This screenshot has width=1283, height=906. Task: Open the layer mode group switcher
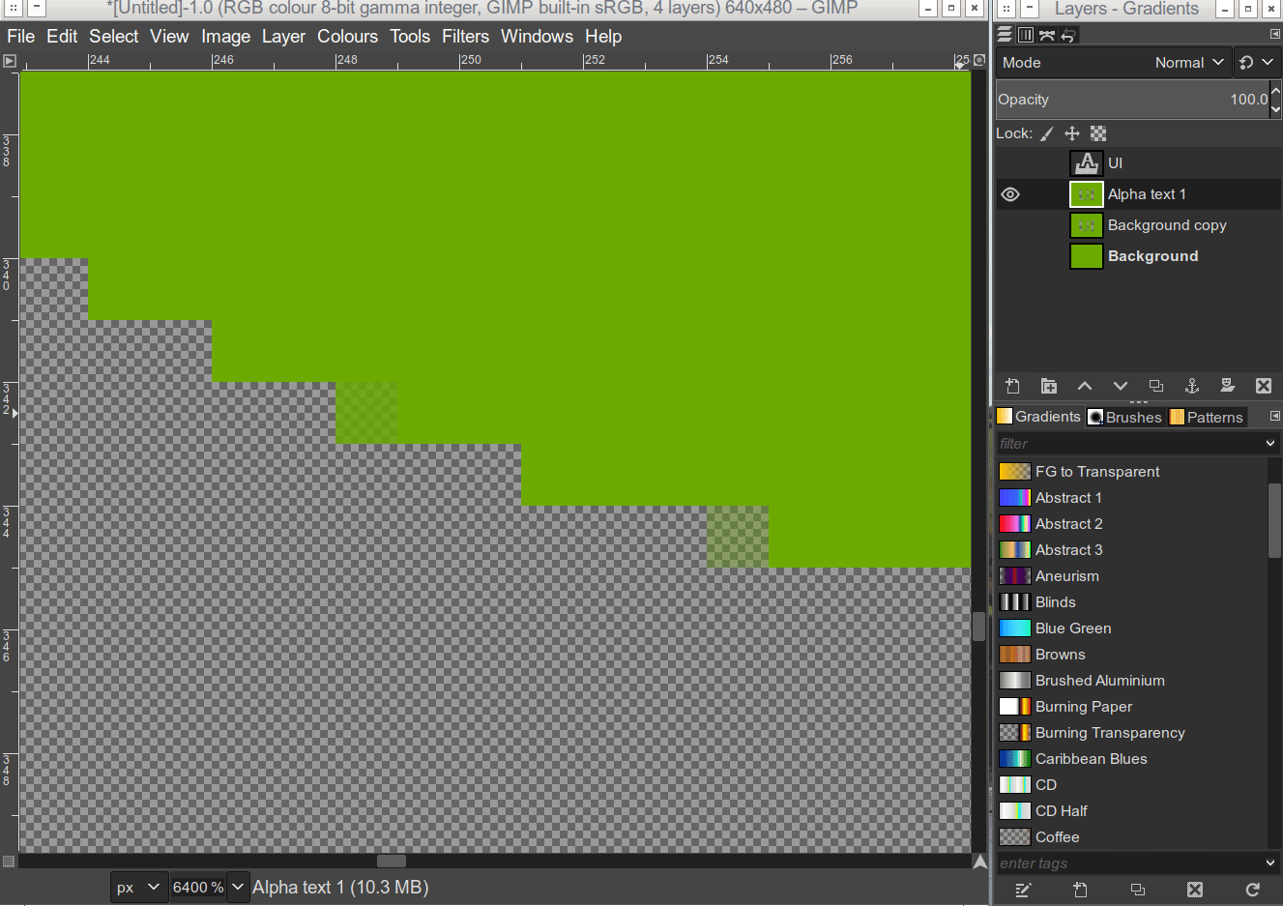[x=1257, y=63]
